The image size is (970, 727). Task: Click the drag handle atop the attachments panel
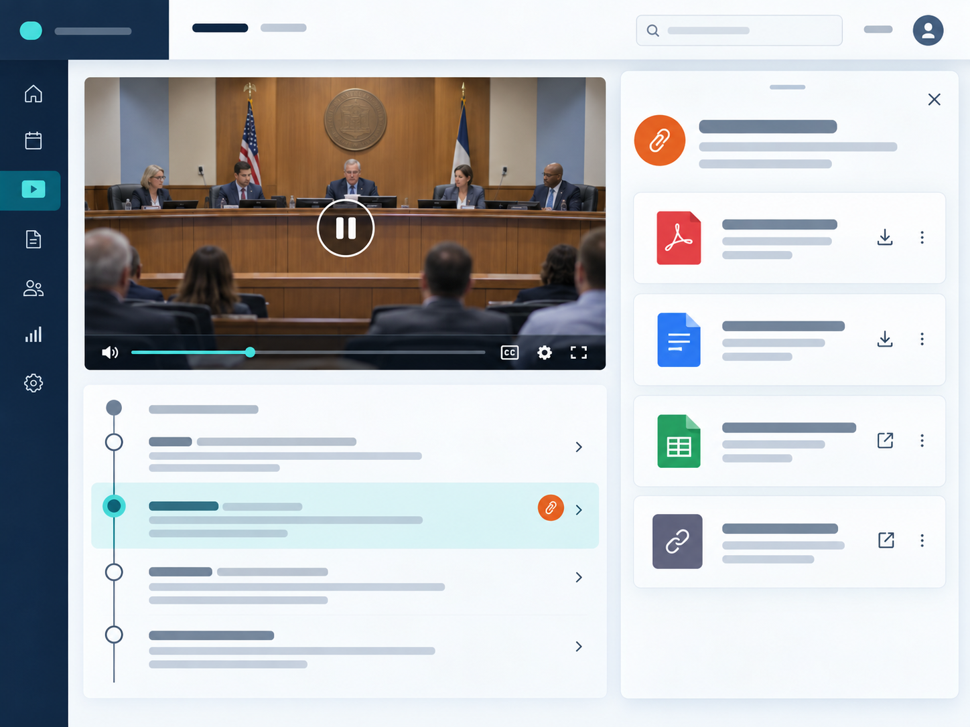787,87
